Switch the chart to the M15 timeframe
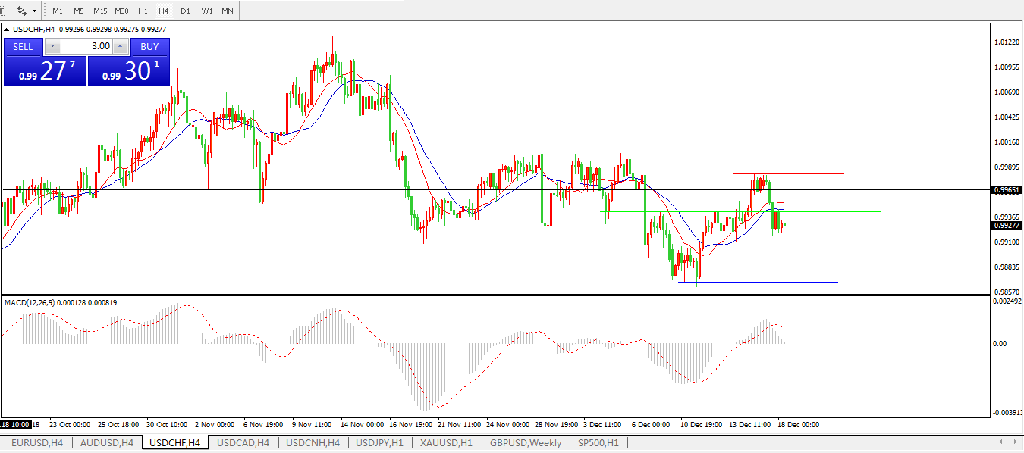Screen dimensions: 1024x453 point(99,11)
